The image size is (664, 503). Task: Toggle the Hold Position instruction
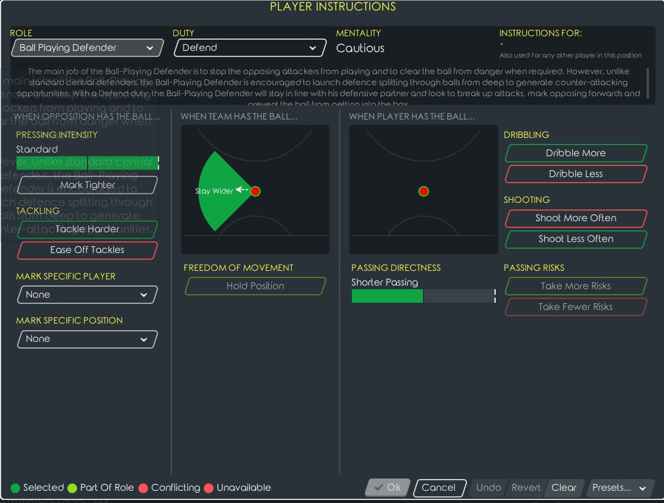click(x=255, y=286)
